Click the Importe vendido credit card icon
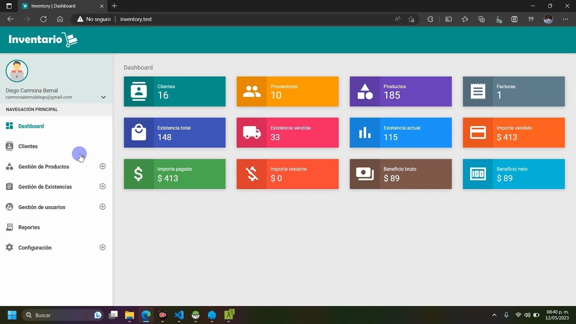 [x=478, y=133]
